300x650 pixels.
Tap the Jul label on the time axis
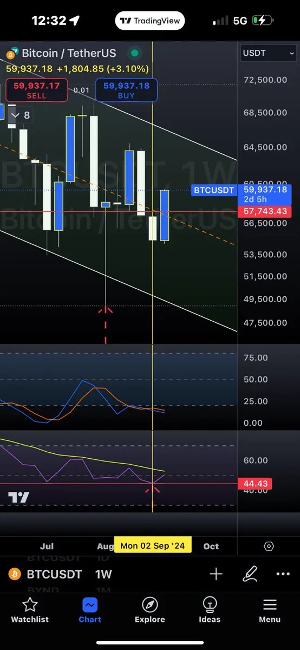coord(47,546)
